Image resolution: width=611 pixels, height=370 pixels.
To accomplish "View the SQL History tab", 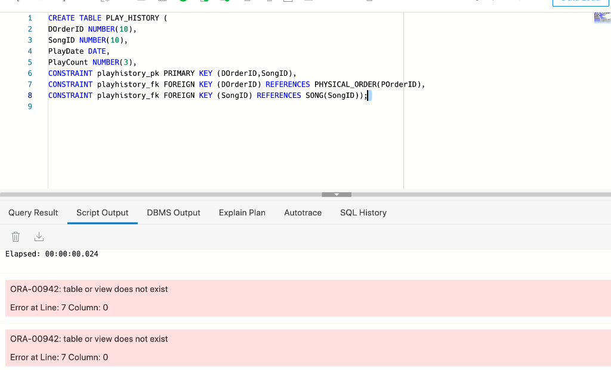I will click(363, 212).
